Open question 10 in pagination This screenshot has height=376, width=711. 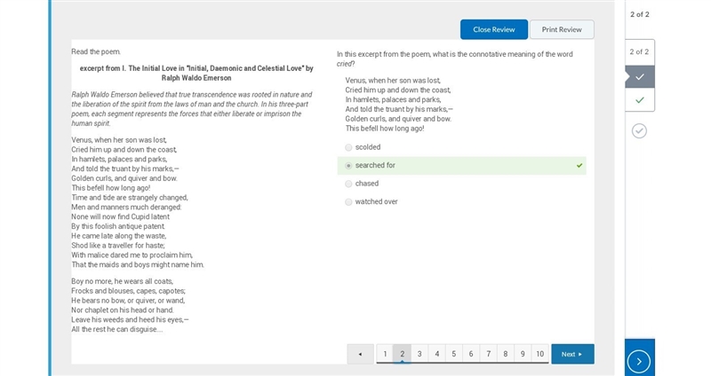coord(539,354)
